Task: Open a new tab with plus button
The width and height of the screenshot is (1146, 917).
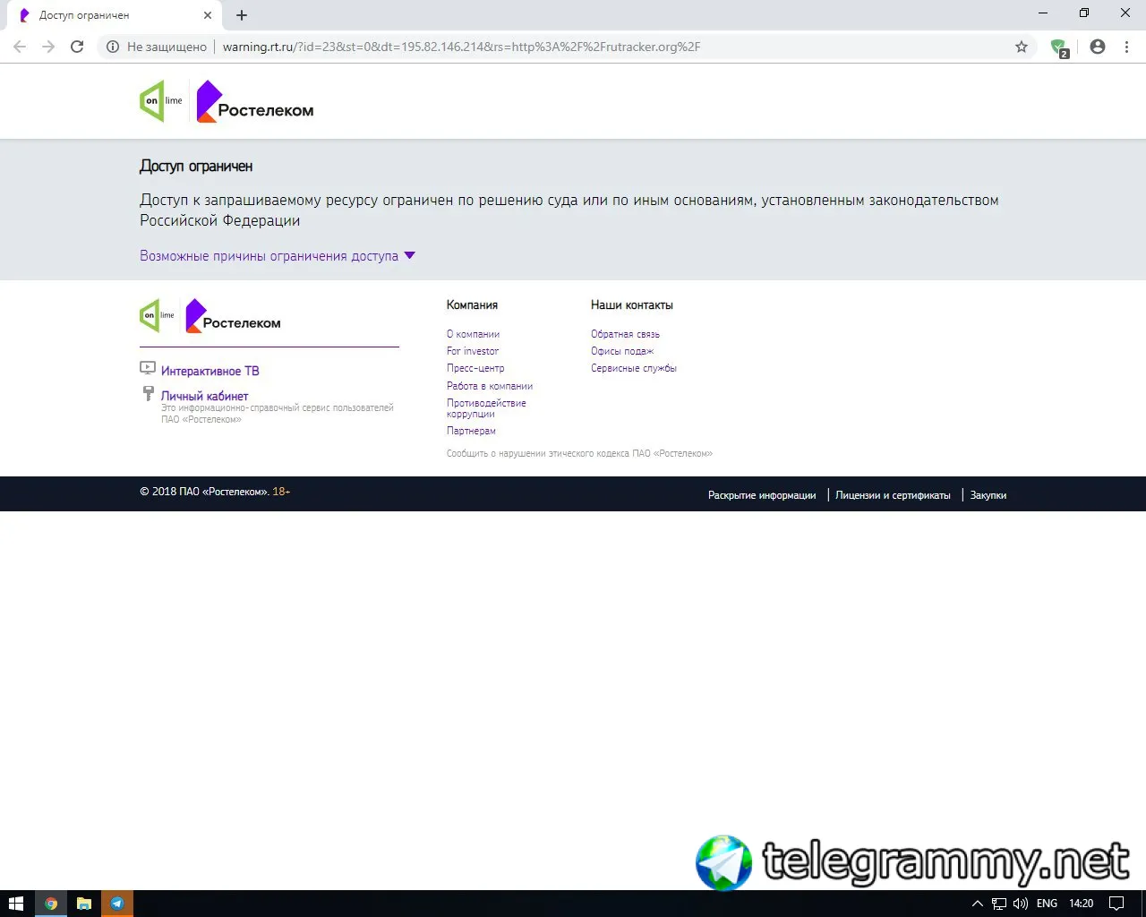Action: pyautogui.click(x=242, y=15)
